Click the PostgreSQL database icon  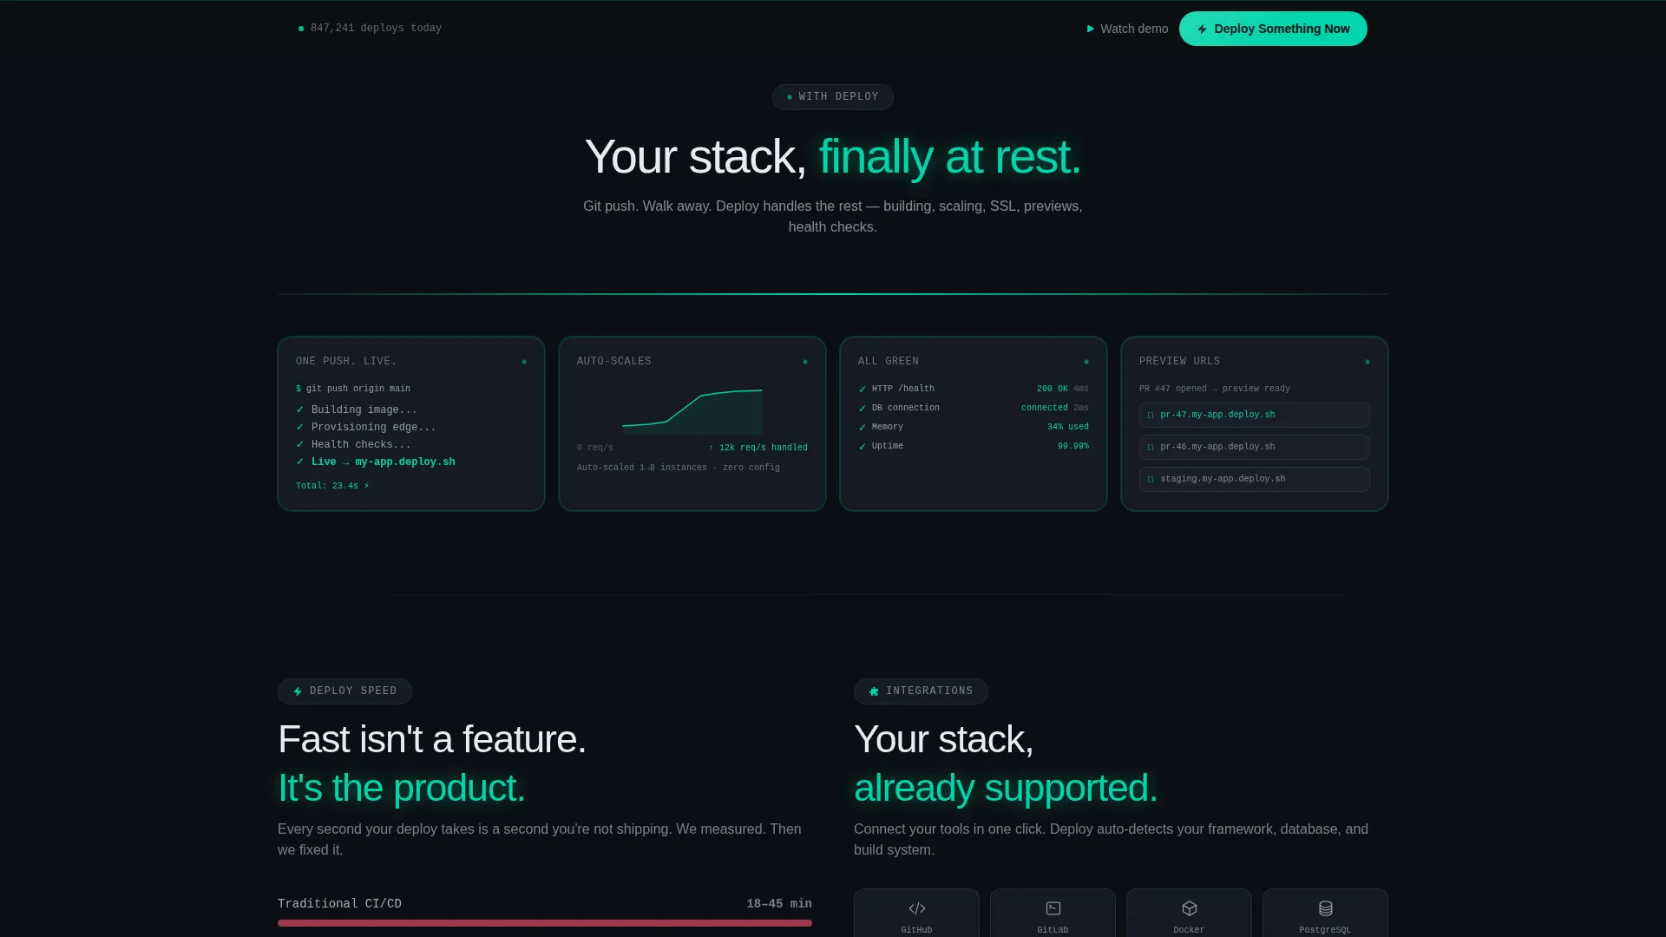click(x=1326, y=908)
